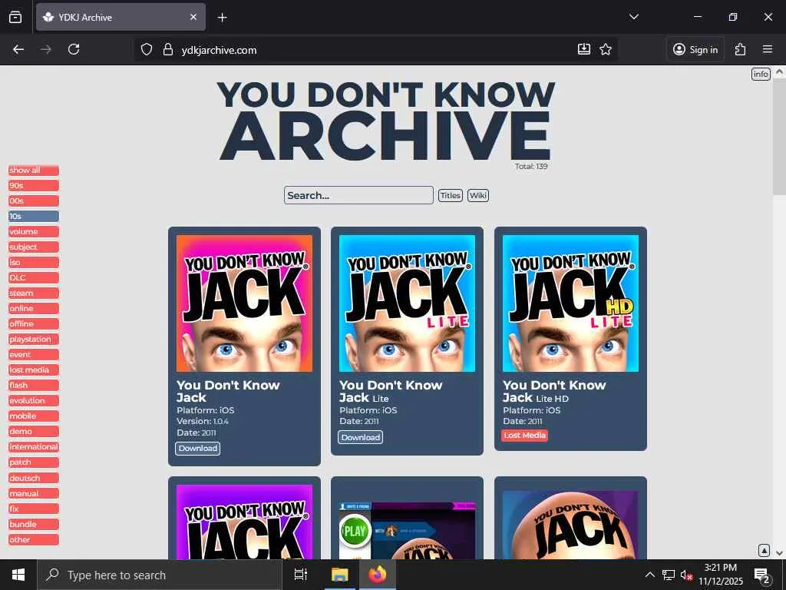Click the Firefox taskbar icon

click(378, 575)
